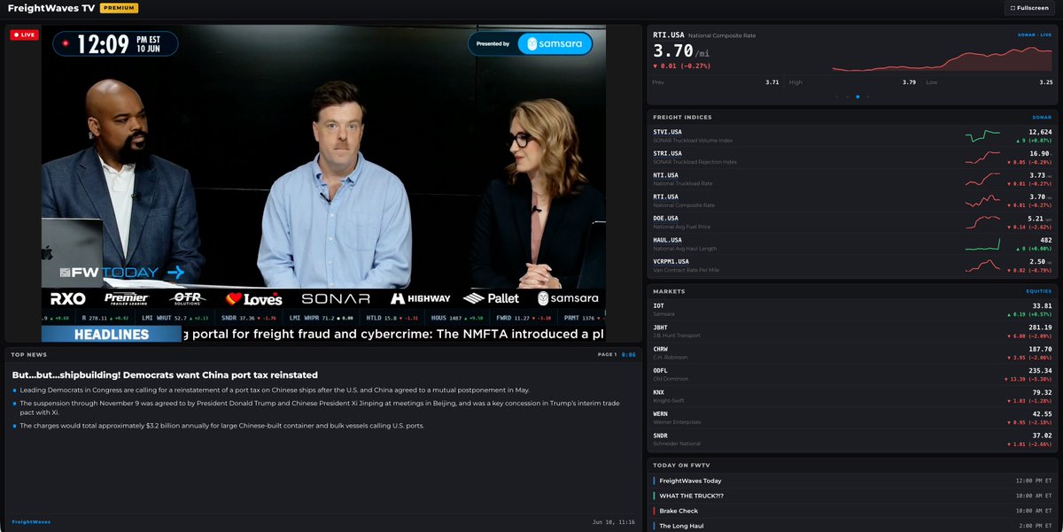
Task: Click the STRI.USA red sparkline chart
Action: [x=982, y=157]
